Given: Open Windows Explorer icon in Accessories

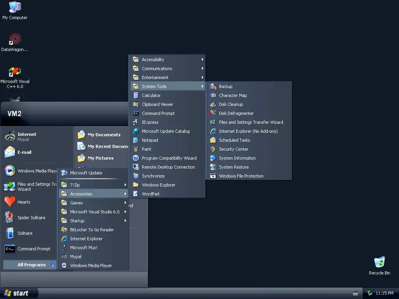Looking at the screenshot, I should pyautogui.click(x=136, y=185).
